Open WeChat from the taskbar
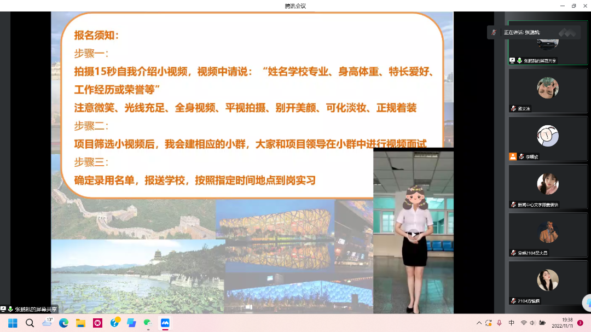 [x=148, y=323]
